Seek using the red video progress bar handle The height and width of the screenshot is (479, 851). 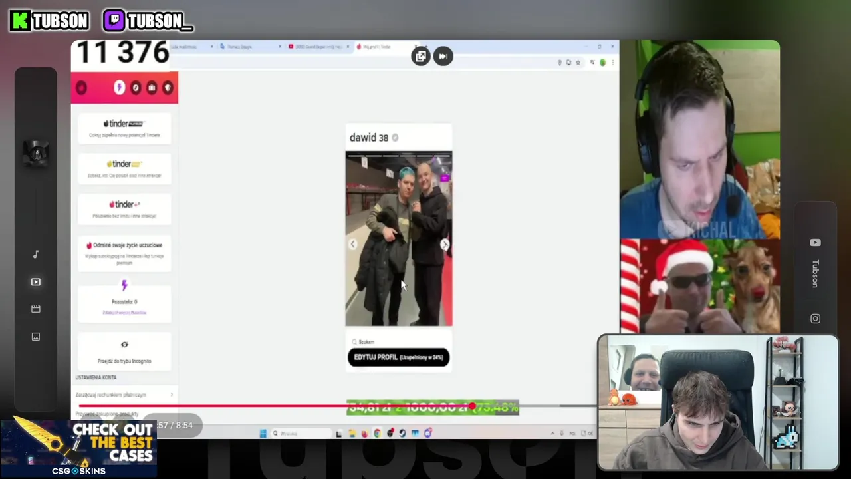pyautogui.click(x=471, y=406)
